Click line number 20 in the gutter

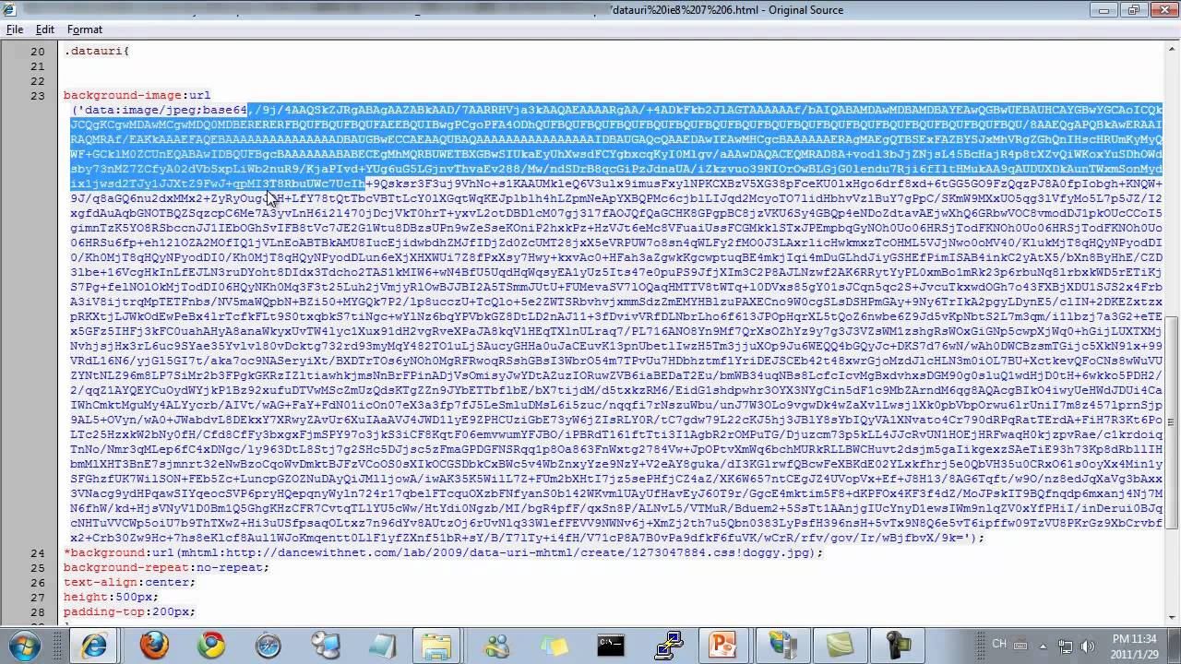click(x=37, y=51)
